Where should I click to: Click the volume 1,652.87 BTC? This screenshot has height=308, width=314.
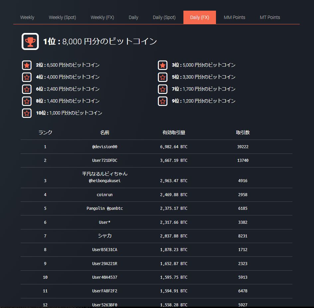click(174, 264)
